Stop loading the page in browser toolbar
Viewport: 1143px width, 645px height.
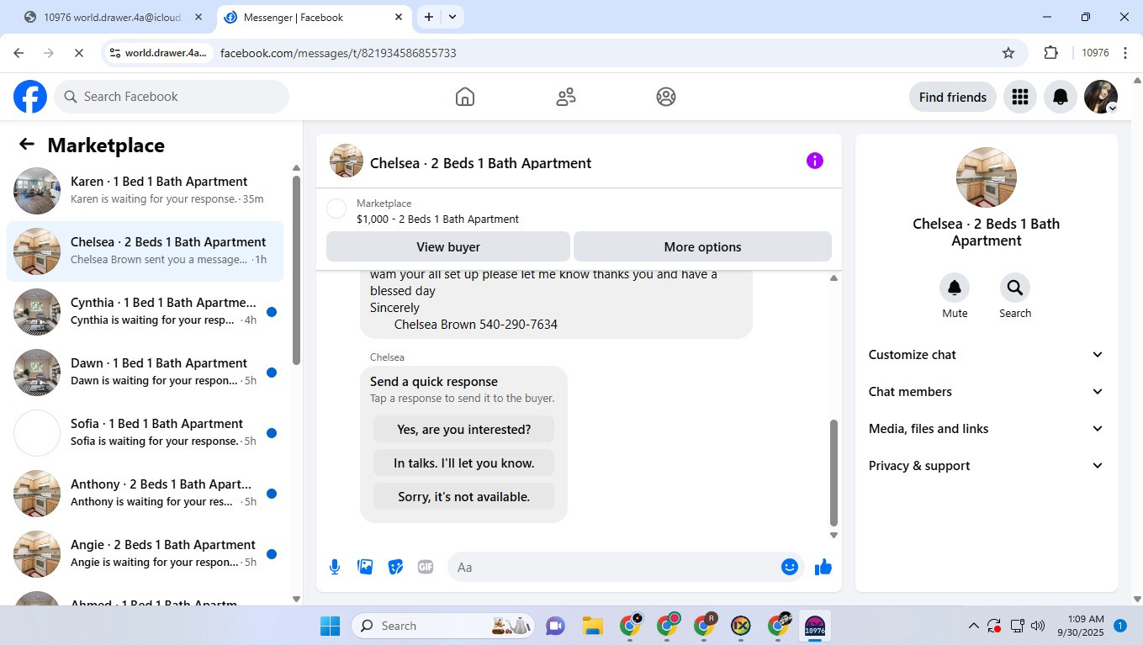click(x=78, y=53)
